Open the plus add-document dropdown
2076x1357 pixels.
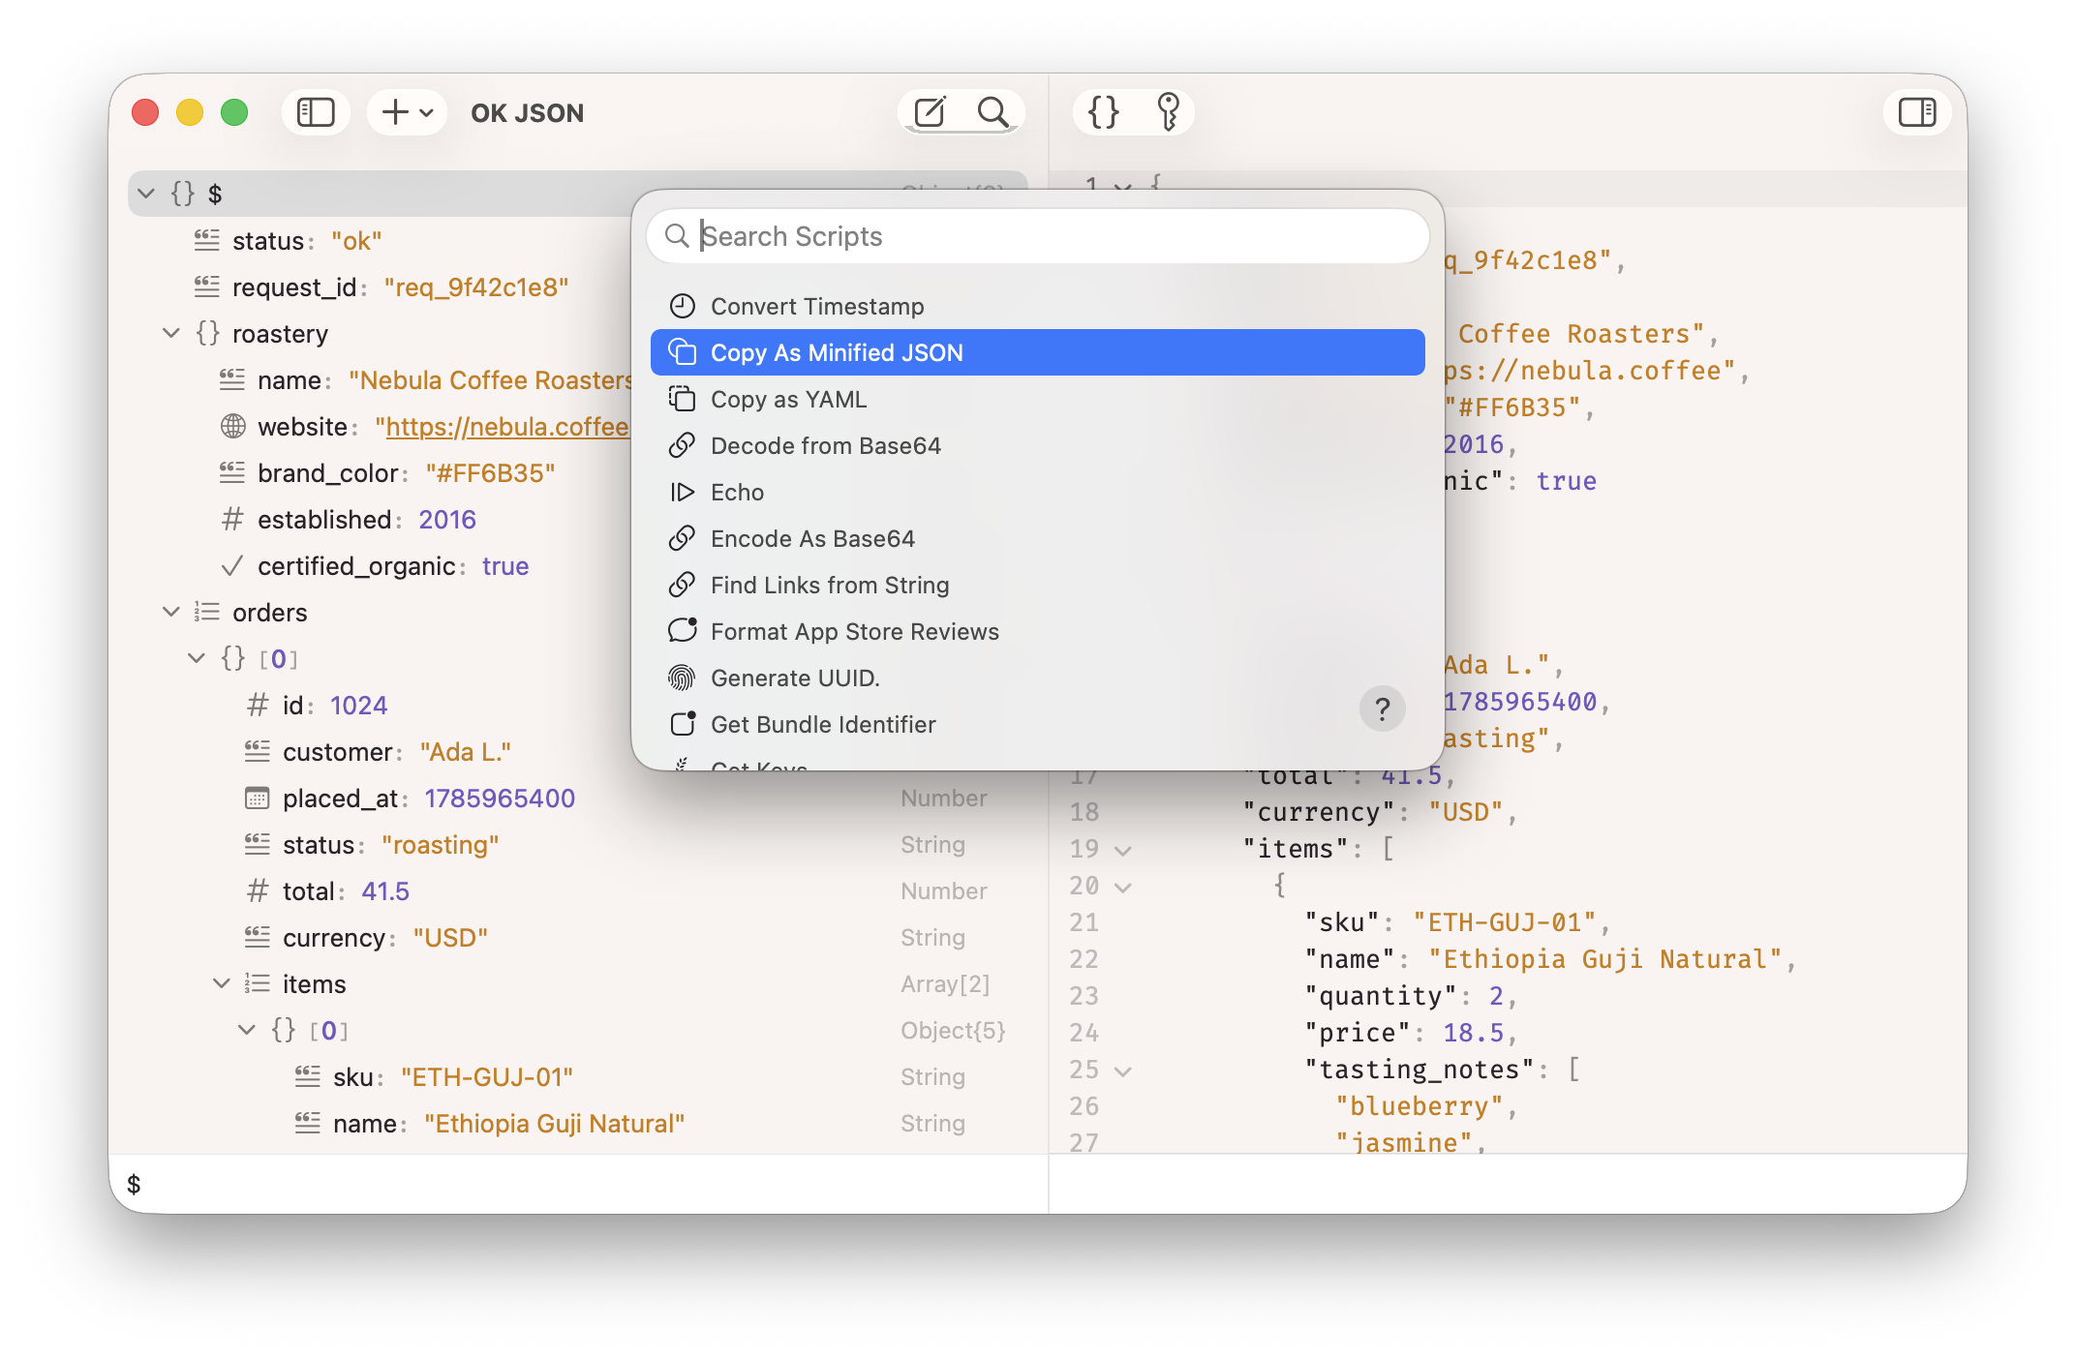click(x=407, y=112)
